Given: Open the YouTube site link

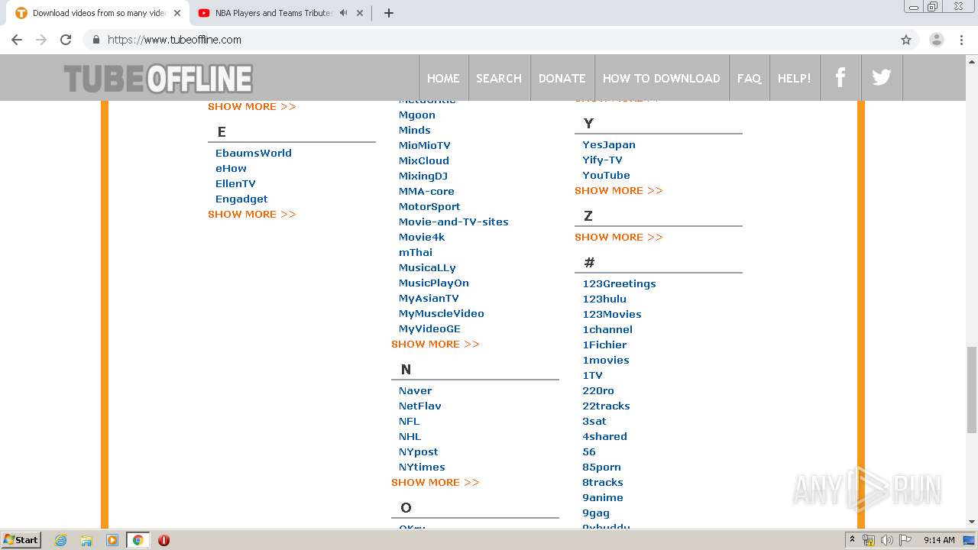Looking at the screenshot, I should point(607,175).
